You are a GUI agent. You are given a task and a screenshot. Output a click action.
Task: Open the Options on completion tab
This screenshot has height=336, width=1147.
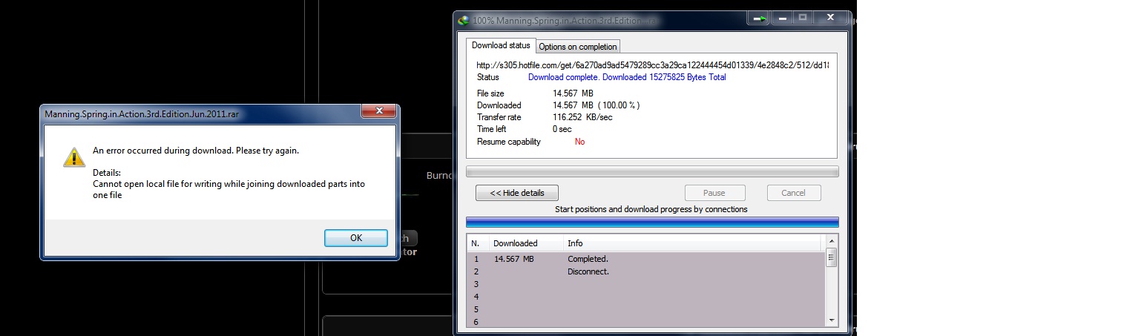click(x=578, y=47)
